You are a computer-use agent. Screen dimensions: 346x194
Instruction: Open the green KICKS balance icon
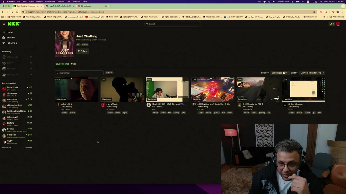tap(332, 24)
